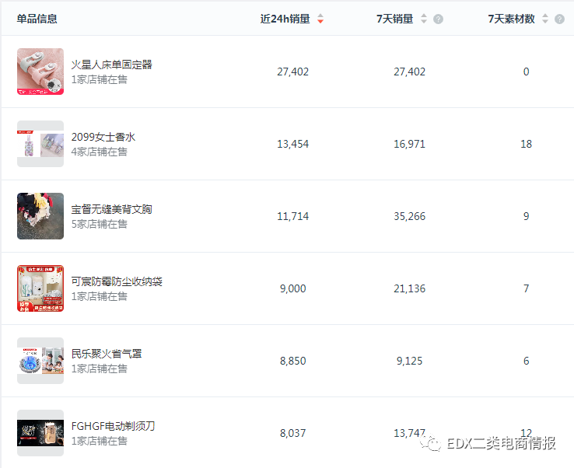Select the 宝督无缝美背文胸 title
The image size is (574, 468).
coord(112,209)
